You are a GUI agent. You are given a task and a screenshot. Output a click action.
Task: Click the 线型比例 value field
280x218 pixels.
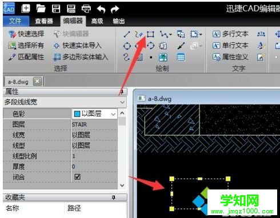[94, 156]
